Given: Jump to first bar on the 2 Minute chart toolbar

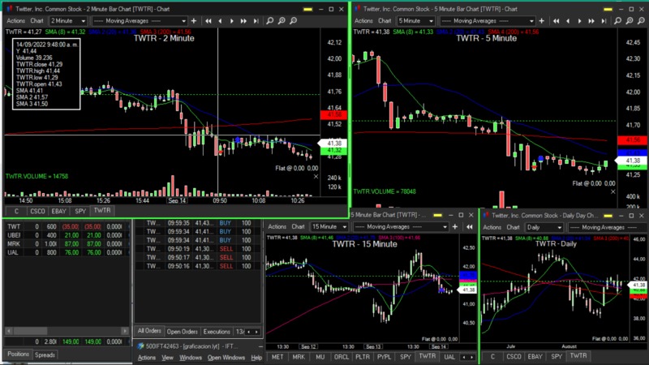Looking at the screenshot, I should pos(209,20).
